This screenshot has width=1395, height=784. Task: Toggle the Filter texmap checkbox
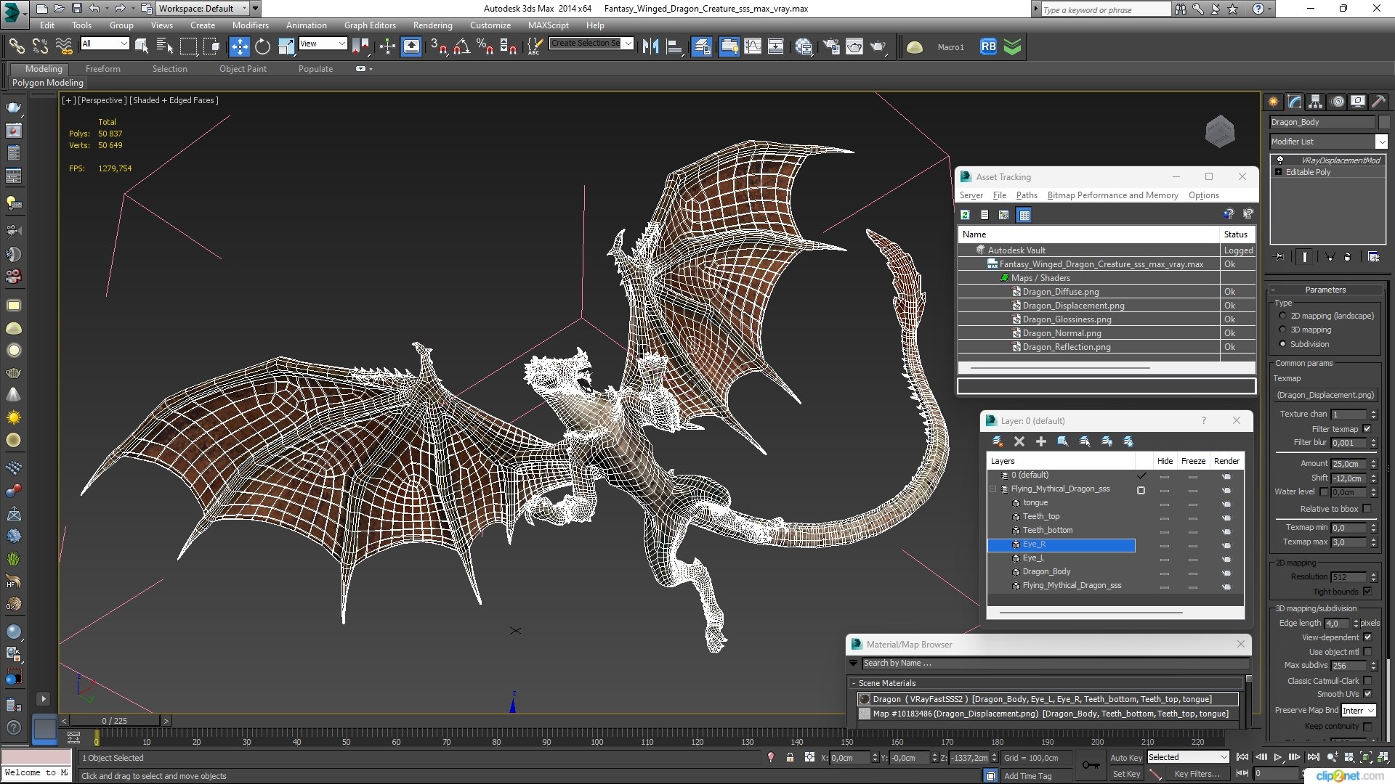click(1367, 429)
